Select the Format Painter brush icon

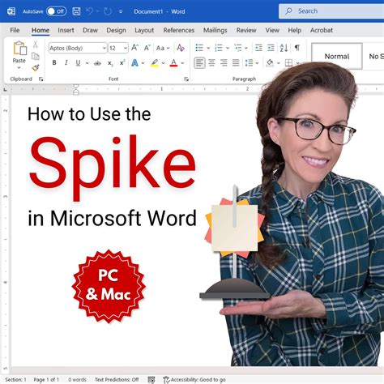[36, 67]
